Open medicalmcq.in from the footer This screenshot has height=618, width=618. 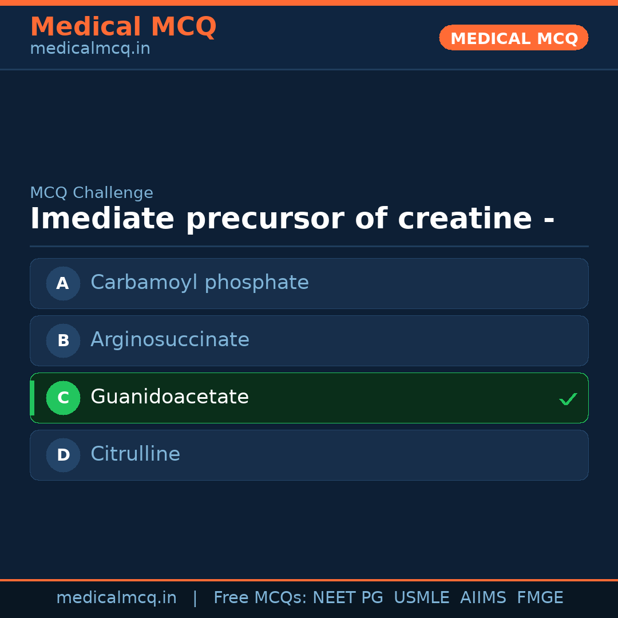117,597
